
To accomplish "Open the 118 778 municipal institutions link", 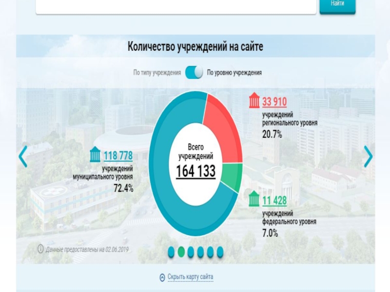I will pos(118,156).
